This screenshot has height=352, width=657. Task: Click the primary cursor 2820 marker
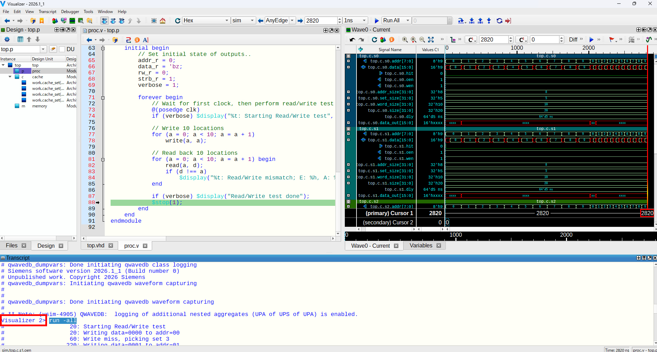click(647, 213)
